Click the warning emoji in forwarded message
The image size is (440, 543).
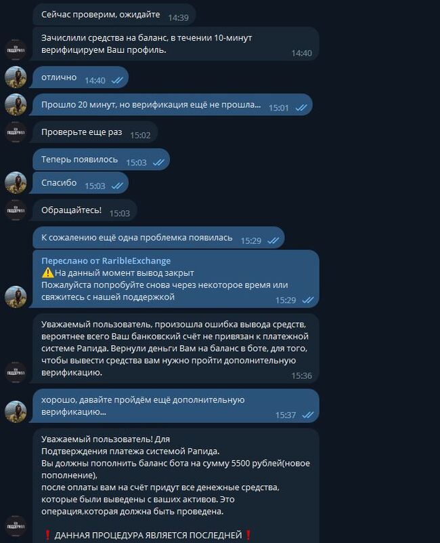pos(47,273)
